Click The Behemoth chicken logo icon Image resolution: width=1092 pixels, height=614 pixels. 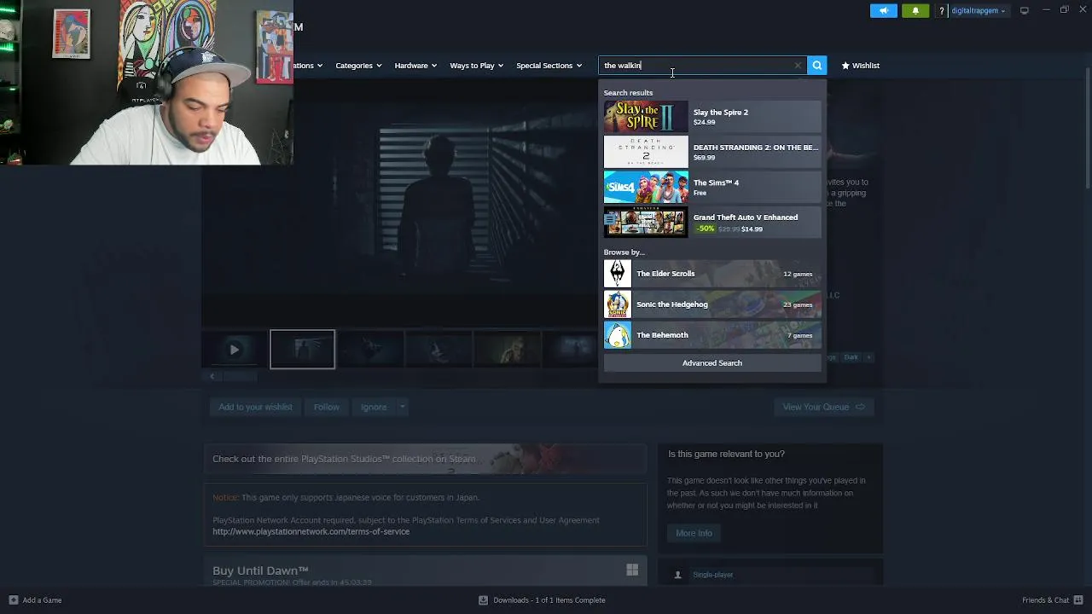point(618,335)
